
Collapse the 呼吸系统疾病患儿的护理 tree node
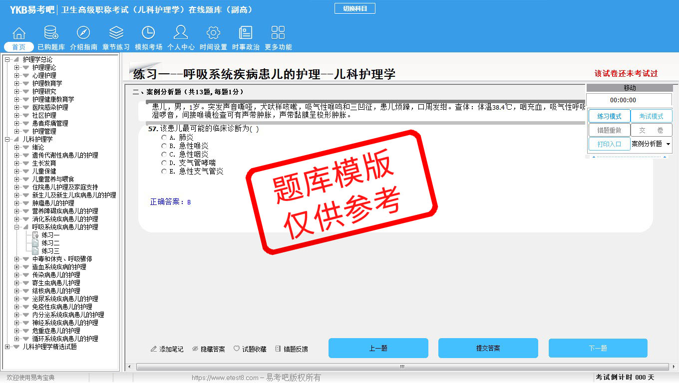pyautogui.click(x=17, y=227)
